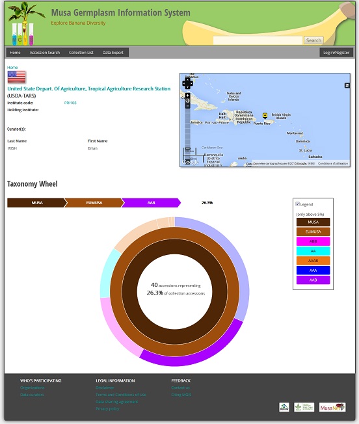This screenshot has height=424, width=359.
Task: Open Home in the navigation bar
Action: click(x=15, y=53)
